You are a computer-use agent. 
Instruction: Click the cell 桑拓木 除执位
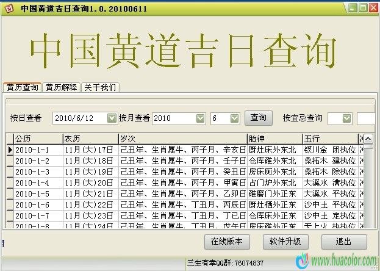331,172
